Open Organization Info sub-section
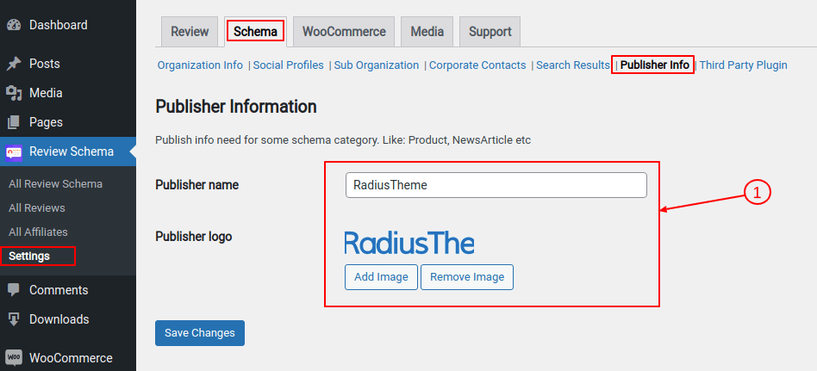The image size is (817, 371). 200,65
